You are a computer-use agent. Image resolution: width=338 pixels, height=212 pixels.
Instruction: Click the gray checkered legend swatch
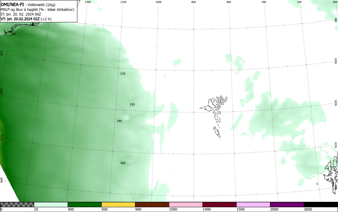point(17,205)
